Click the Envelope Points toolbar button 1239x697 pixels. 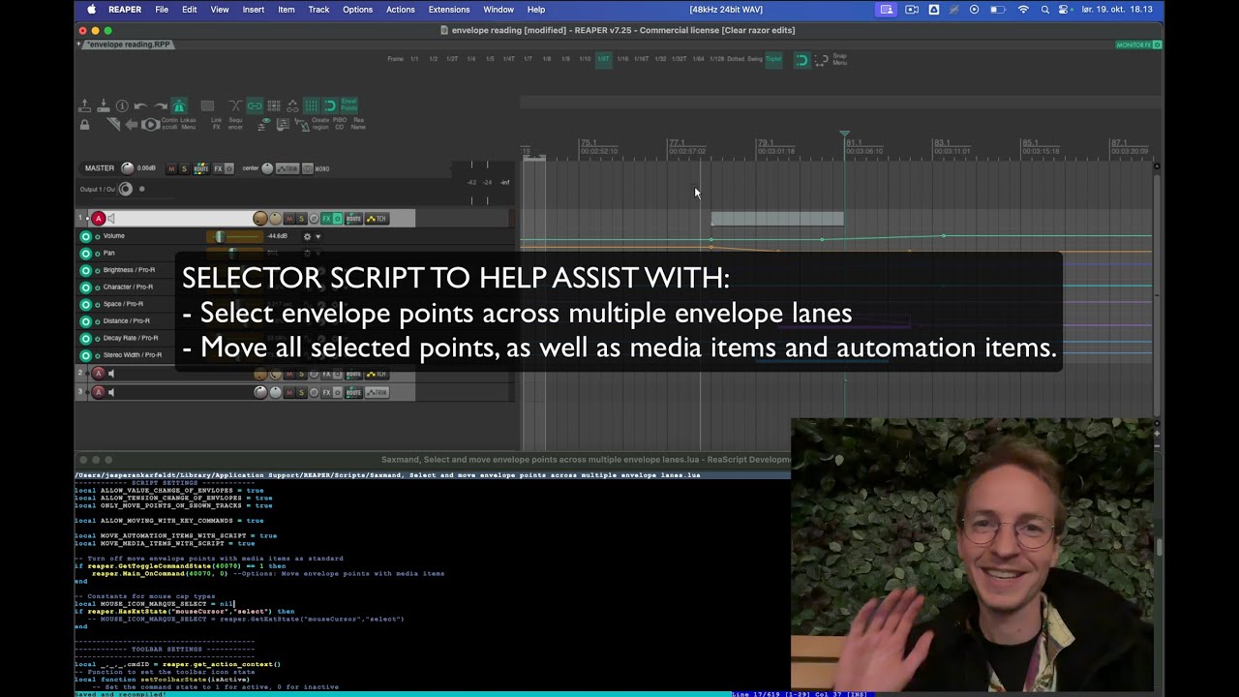349,106
